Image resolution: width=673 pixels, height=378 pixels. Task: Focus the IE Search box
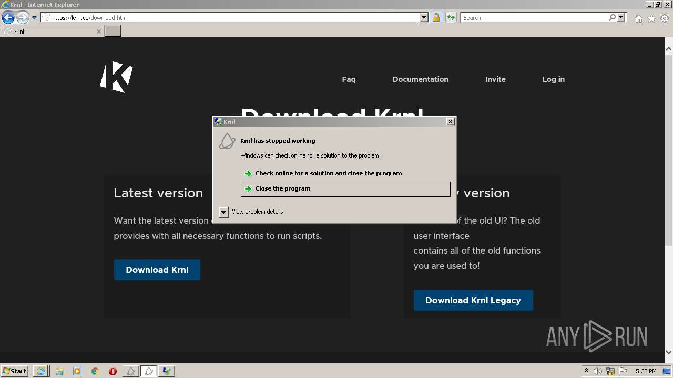(x=534, y=17)
